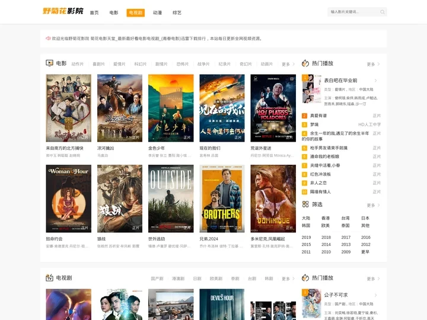The image size is (427, 320).
Task: Open the 金色少年 movie poster
Action: pyautogui.click(x=171, y=108)
